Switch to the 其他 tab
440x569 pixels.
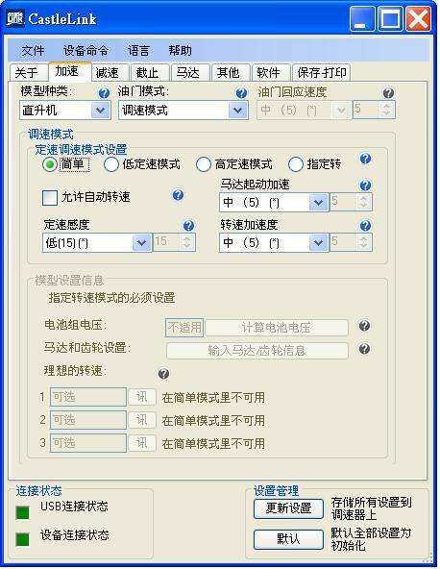[x=231, y=73]
